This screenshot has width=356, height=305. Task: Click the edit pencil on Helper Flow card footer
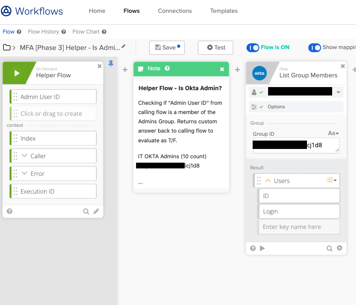point(96,211)
